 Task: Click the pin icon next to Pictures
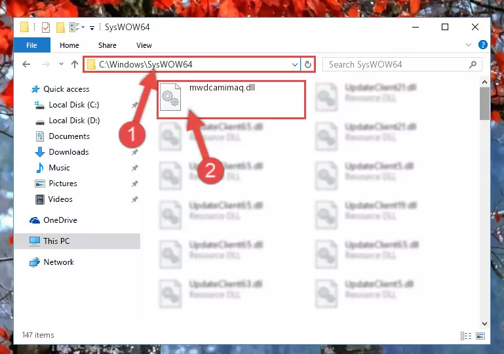coord(134,184)
